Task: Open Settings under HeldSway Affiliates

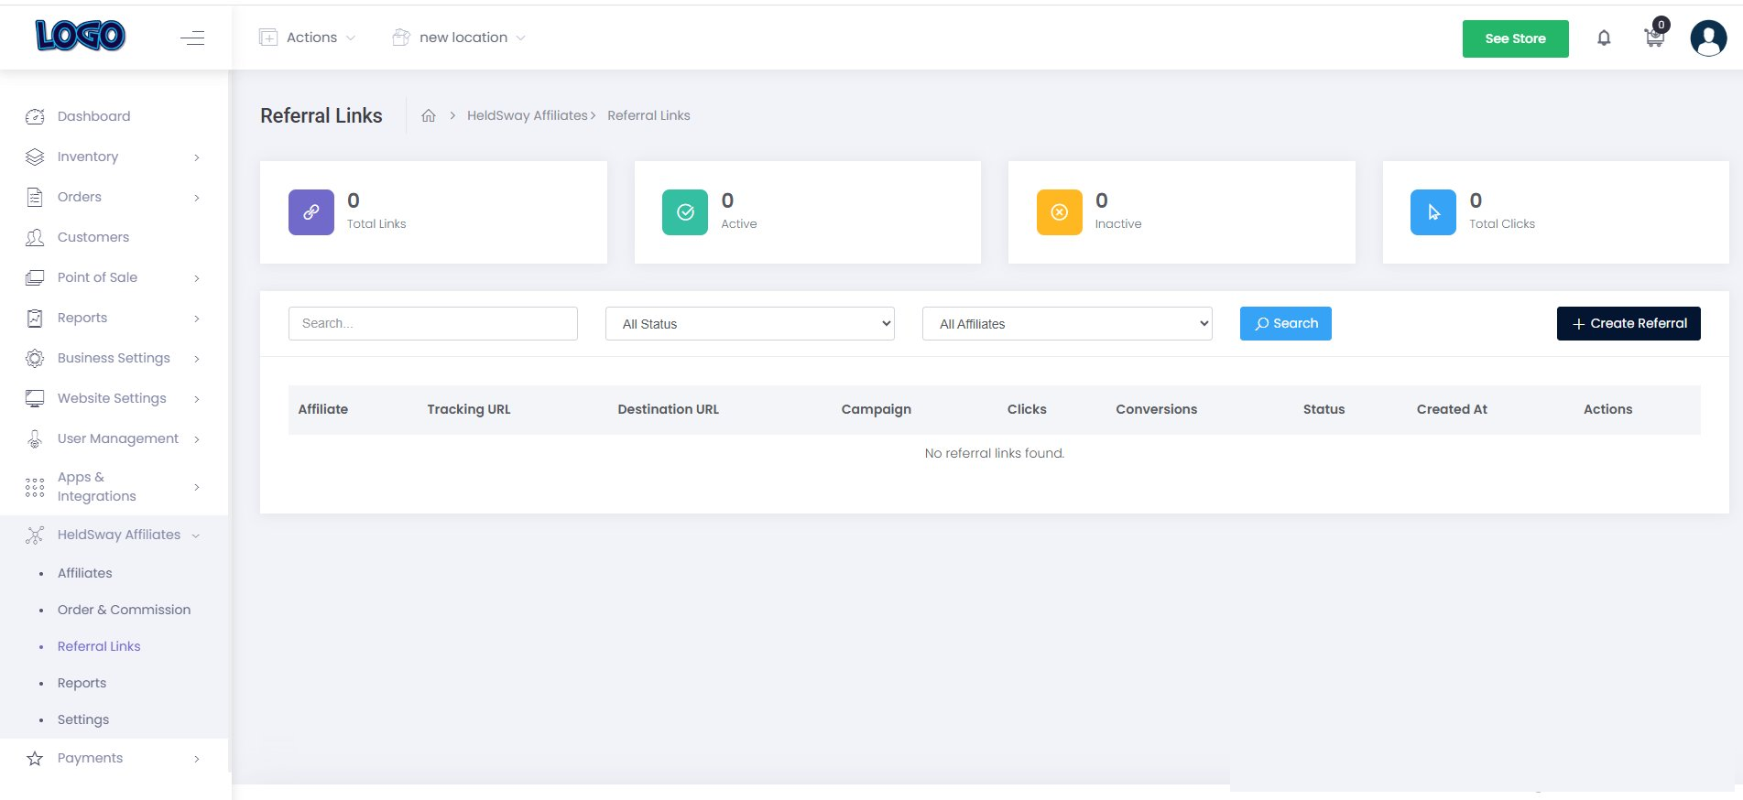Action: (83, 719)
